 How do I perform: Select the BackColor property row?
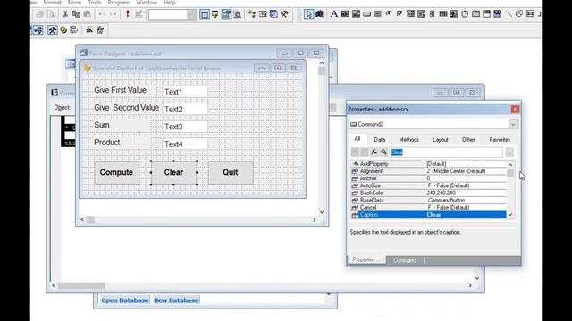pyautogui.click(x=429, y=193)
